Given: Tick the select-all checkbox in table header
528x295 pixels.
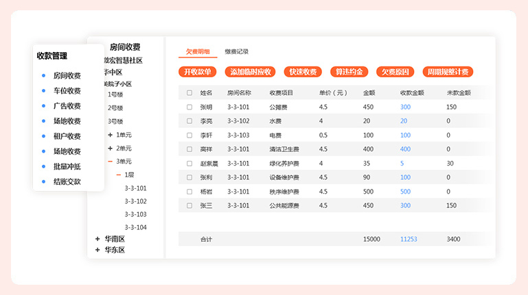Looking at the screenshot, I should click(190, 92).
